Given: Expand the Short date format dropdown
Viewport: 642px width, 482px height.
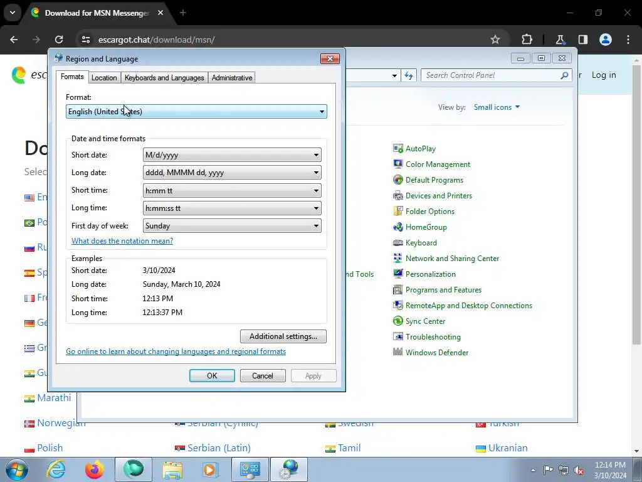Looking at the screenshot, I should point(232,155).
